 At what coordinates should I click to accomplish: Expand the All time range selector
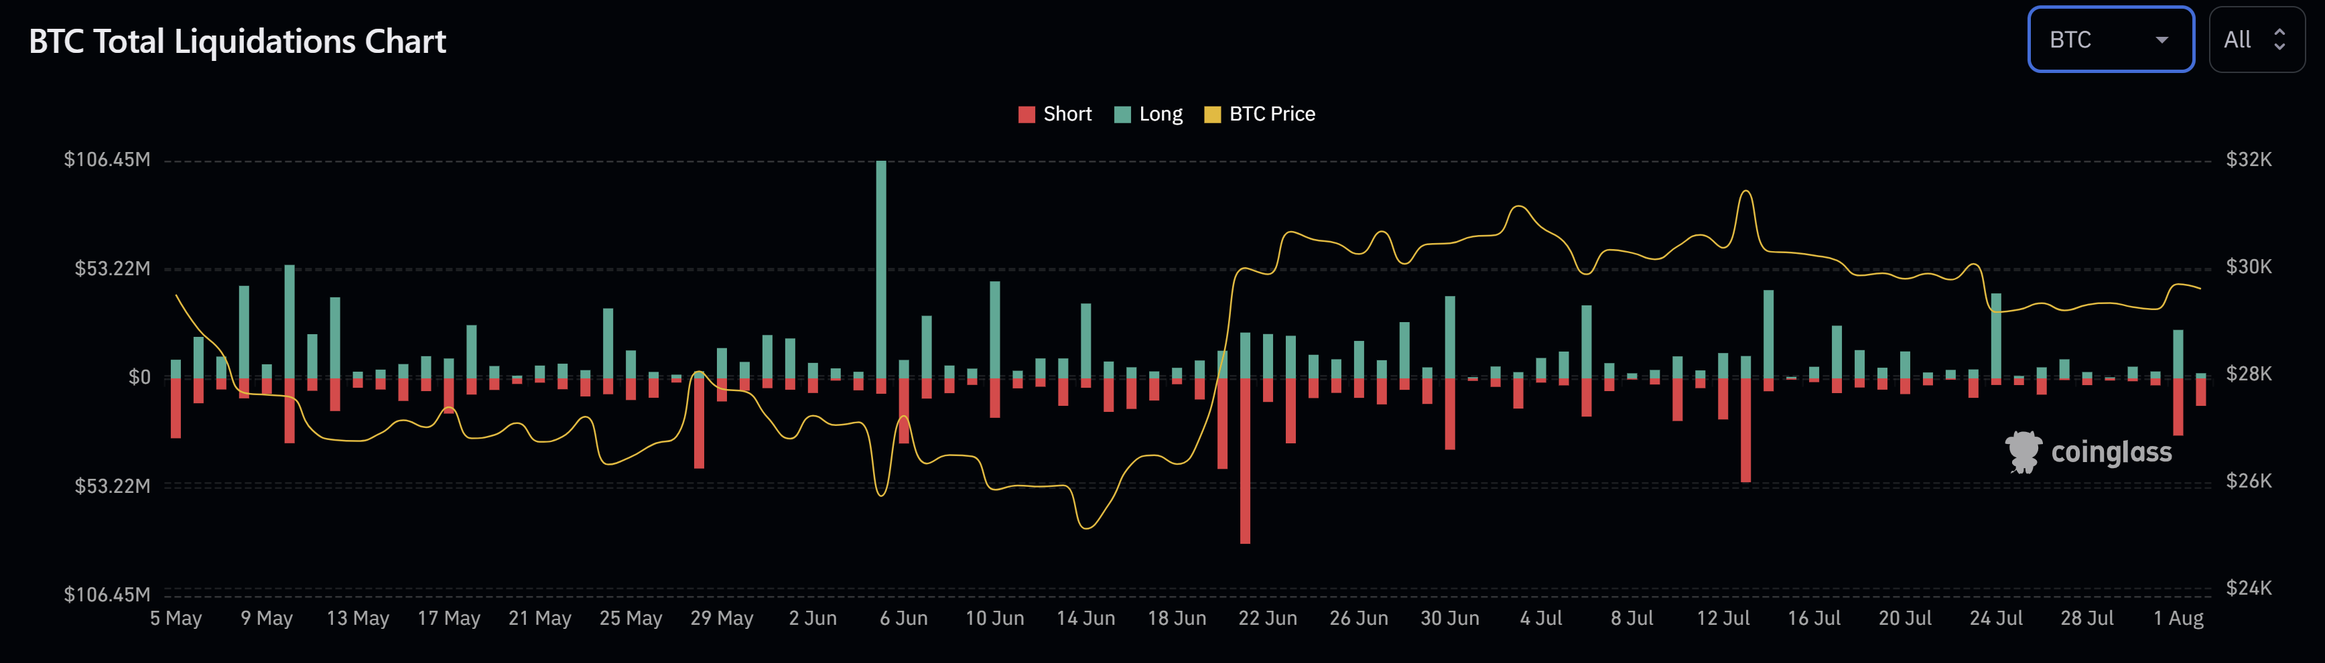coord(2257,40)
